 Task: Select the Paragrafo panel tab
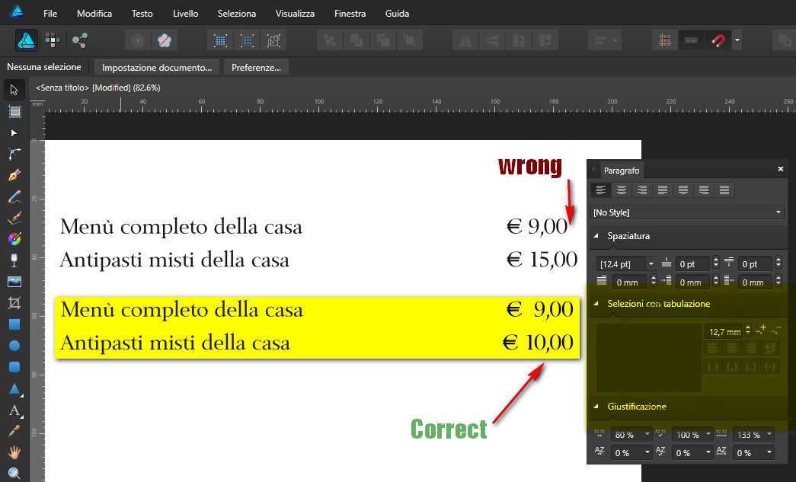[622, 171]
